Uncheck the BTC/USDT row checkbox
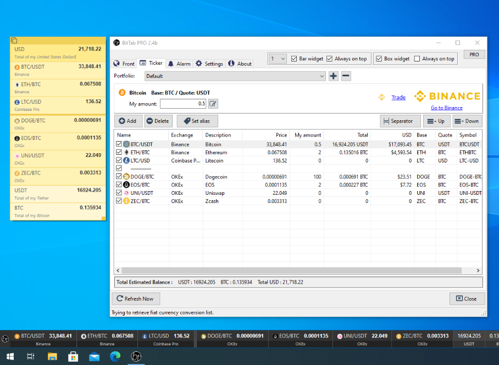 119,144
